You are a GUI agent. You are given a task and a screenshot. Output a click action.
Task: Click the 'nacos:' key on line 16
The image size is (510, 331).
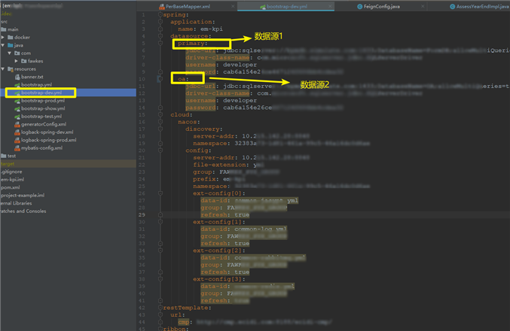[189, 122]
